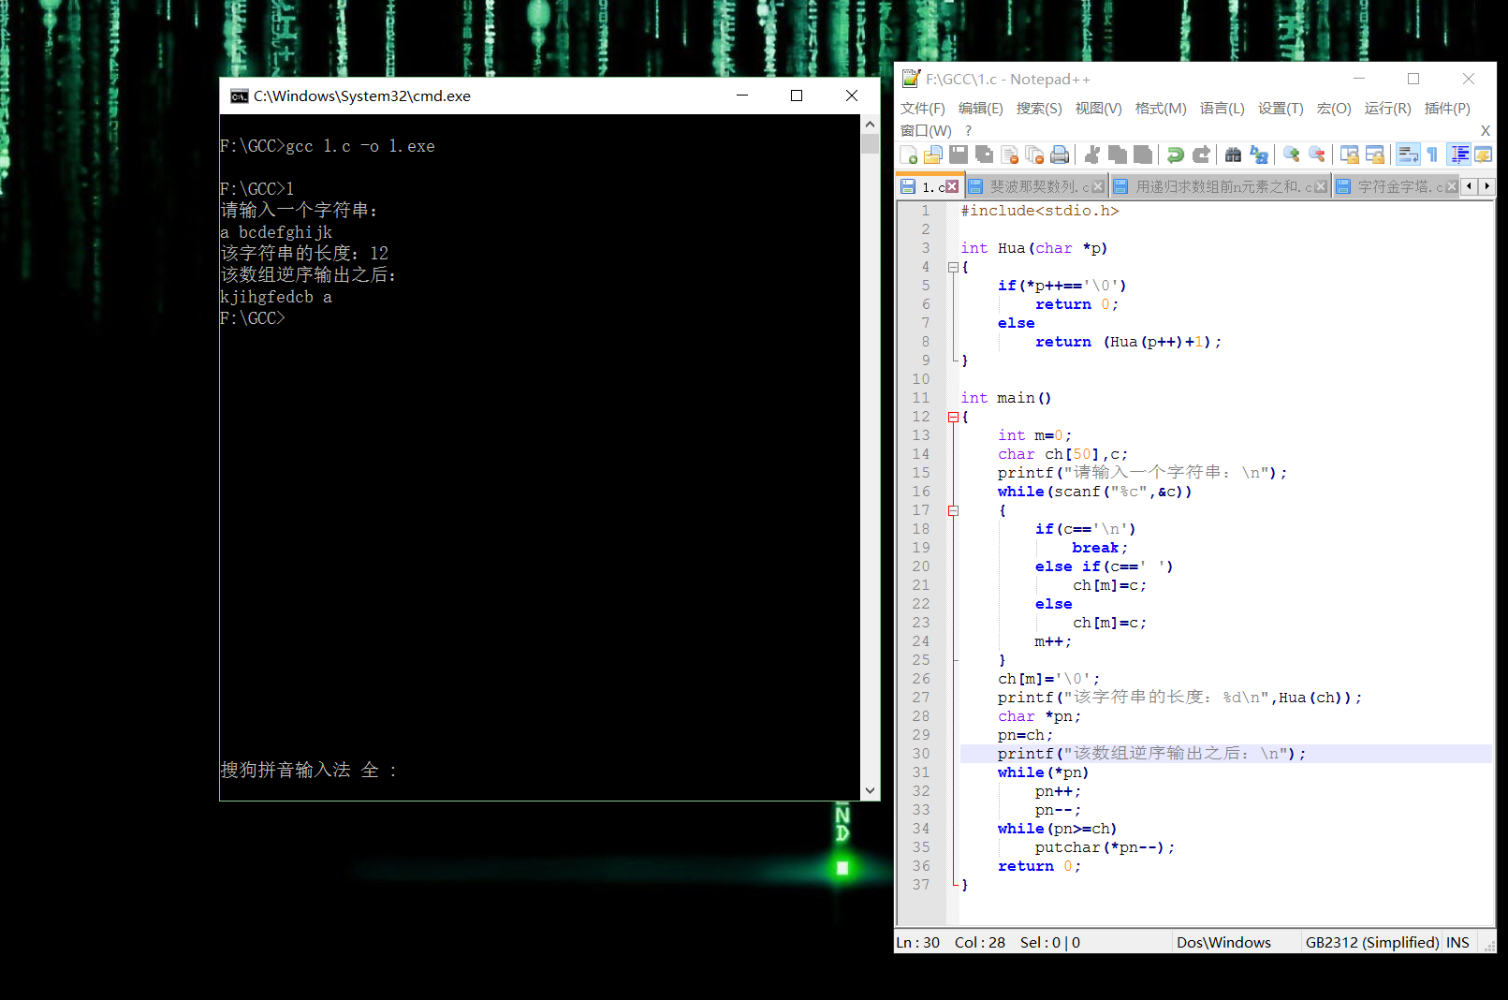The image size is (1508, 1000).
Task: Toggle Show All Characters pilcrow icon
Action: 1432,155
